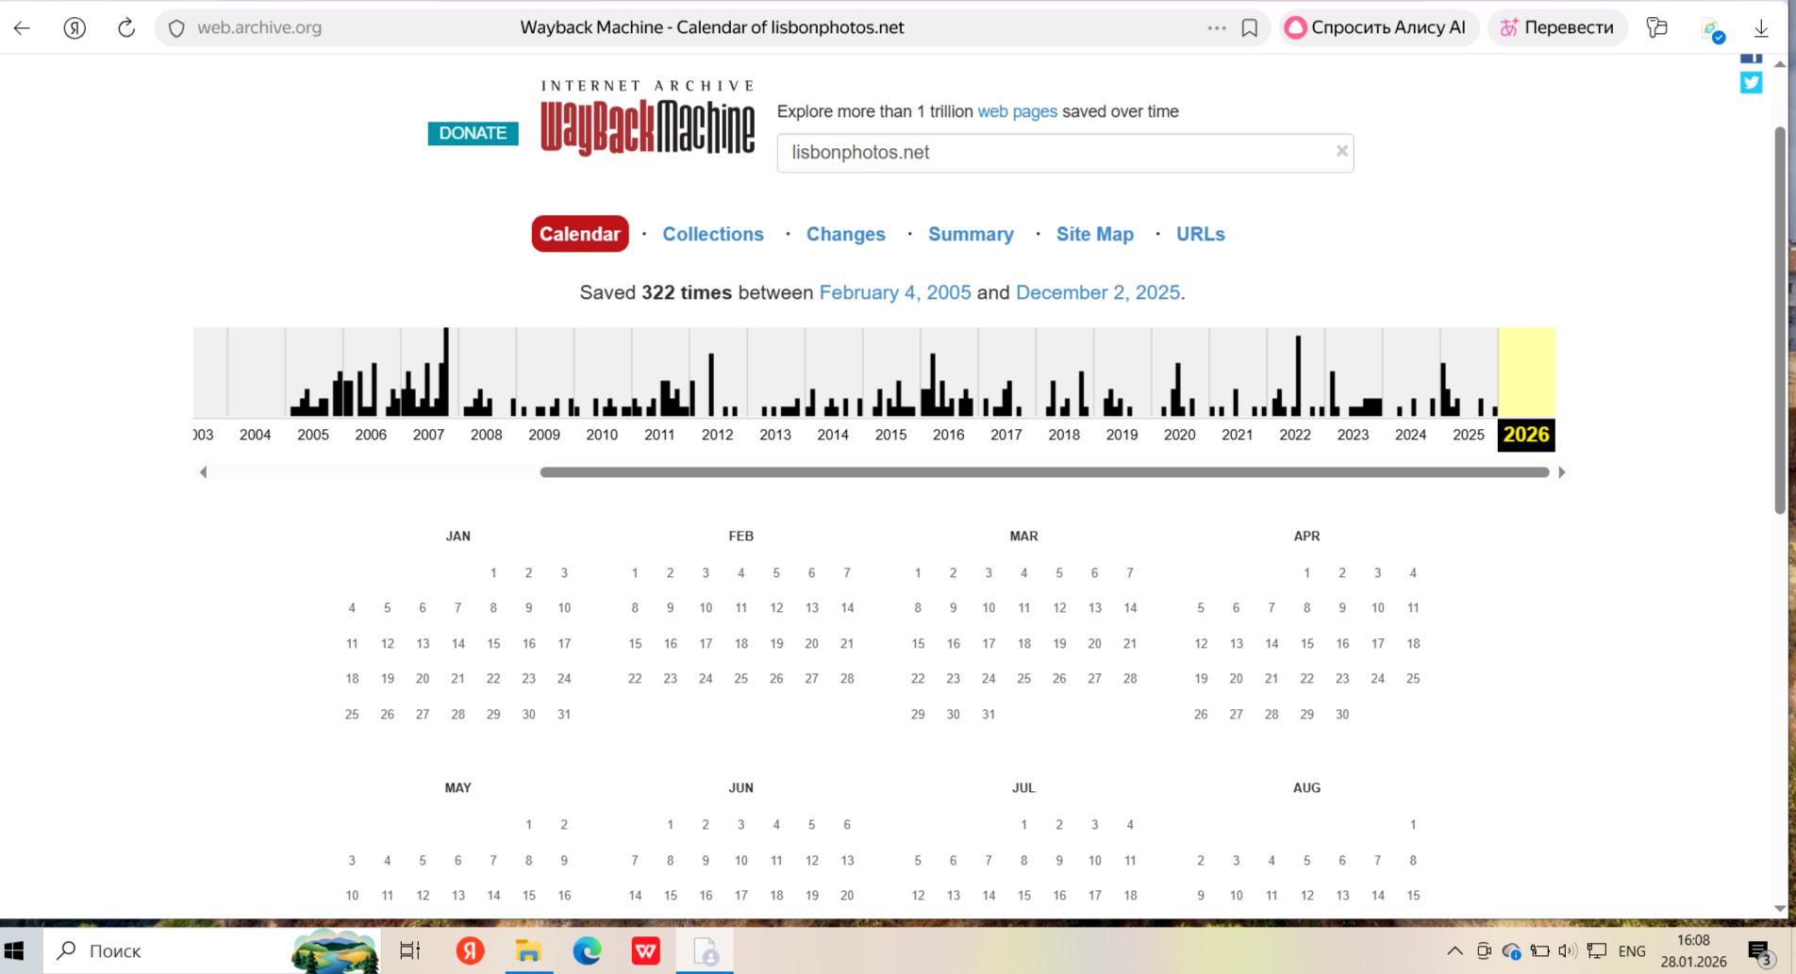Click the taskbar search box Поиск

(x=212, y=950)
